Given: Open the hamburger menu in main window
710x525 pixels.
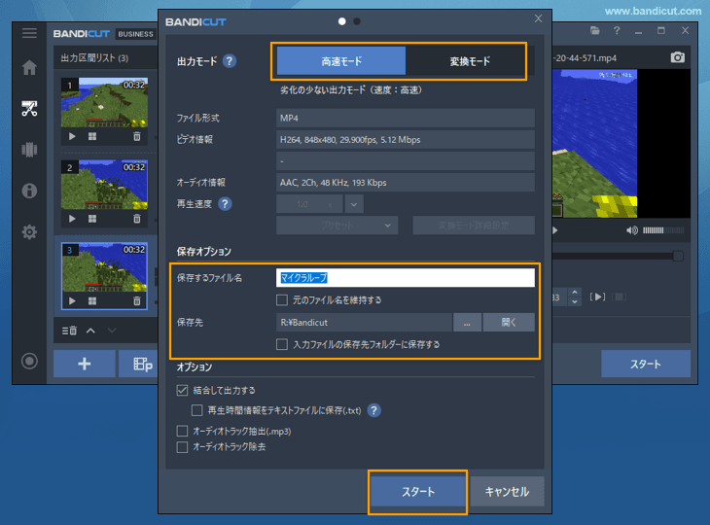Looking at the screenshot, I should pyautogui.click(x=29, y=33).
